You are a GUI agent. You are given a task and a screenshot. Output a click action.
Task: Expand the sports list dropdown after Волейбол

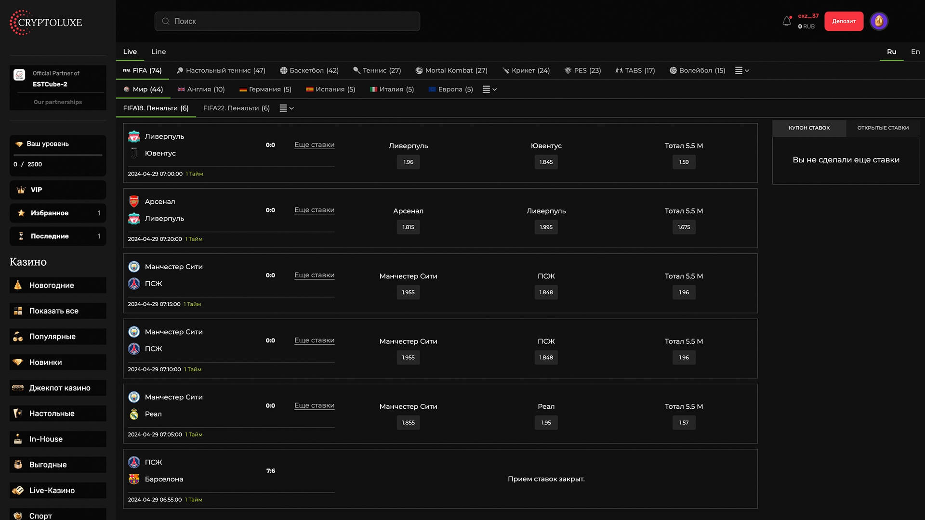point(742,70)
